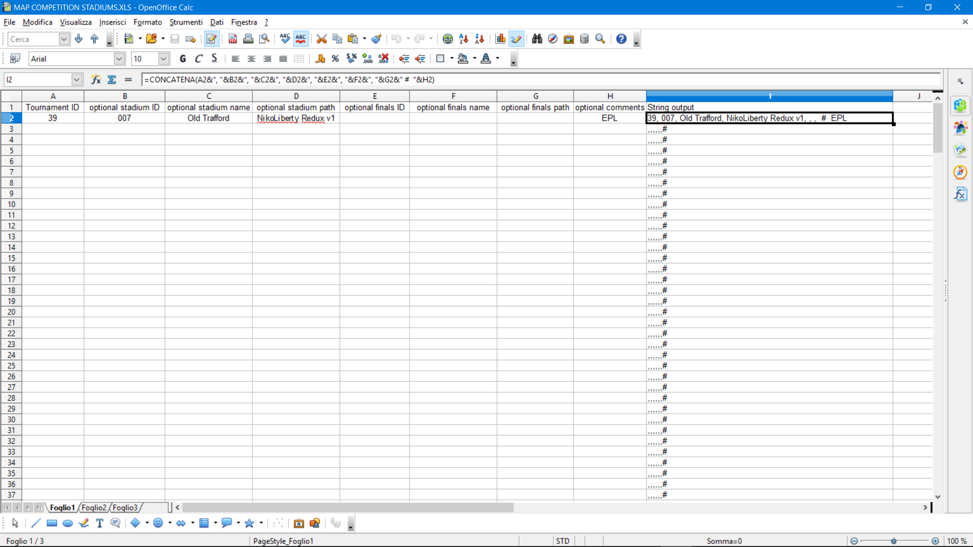Click the Sort Ascending icon
Viewport: 973px width, 547px height.
(x=463, y=39)
